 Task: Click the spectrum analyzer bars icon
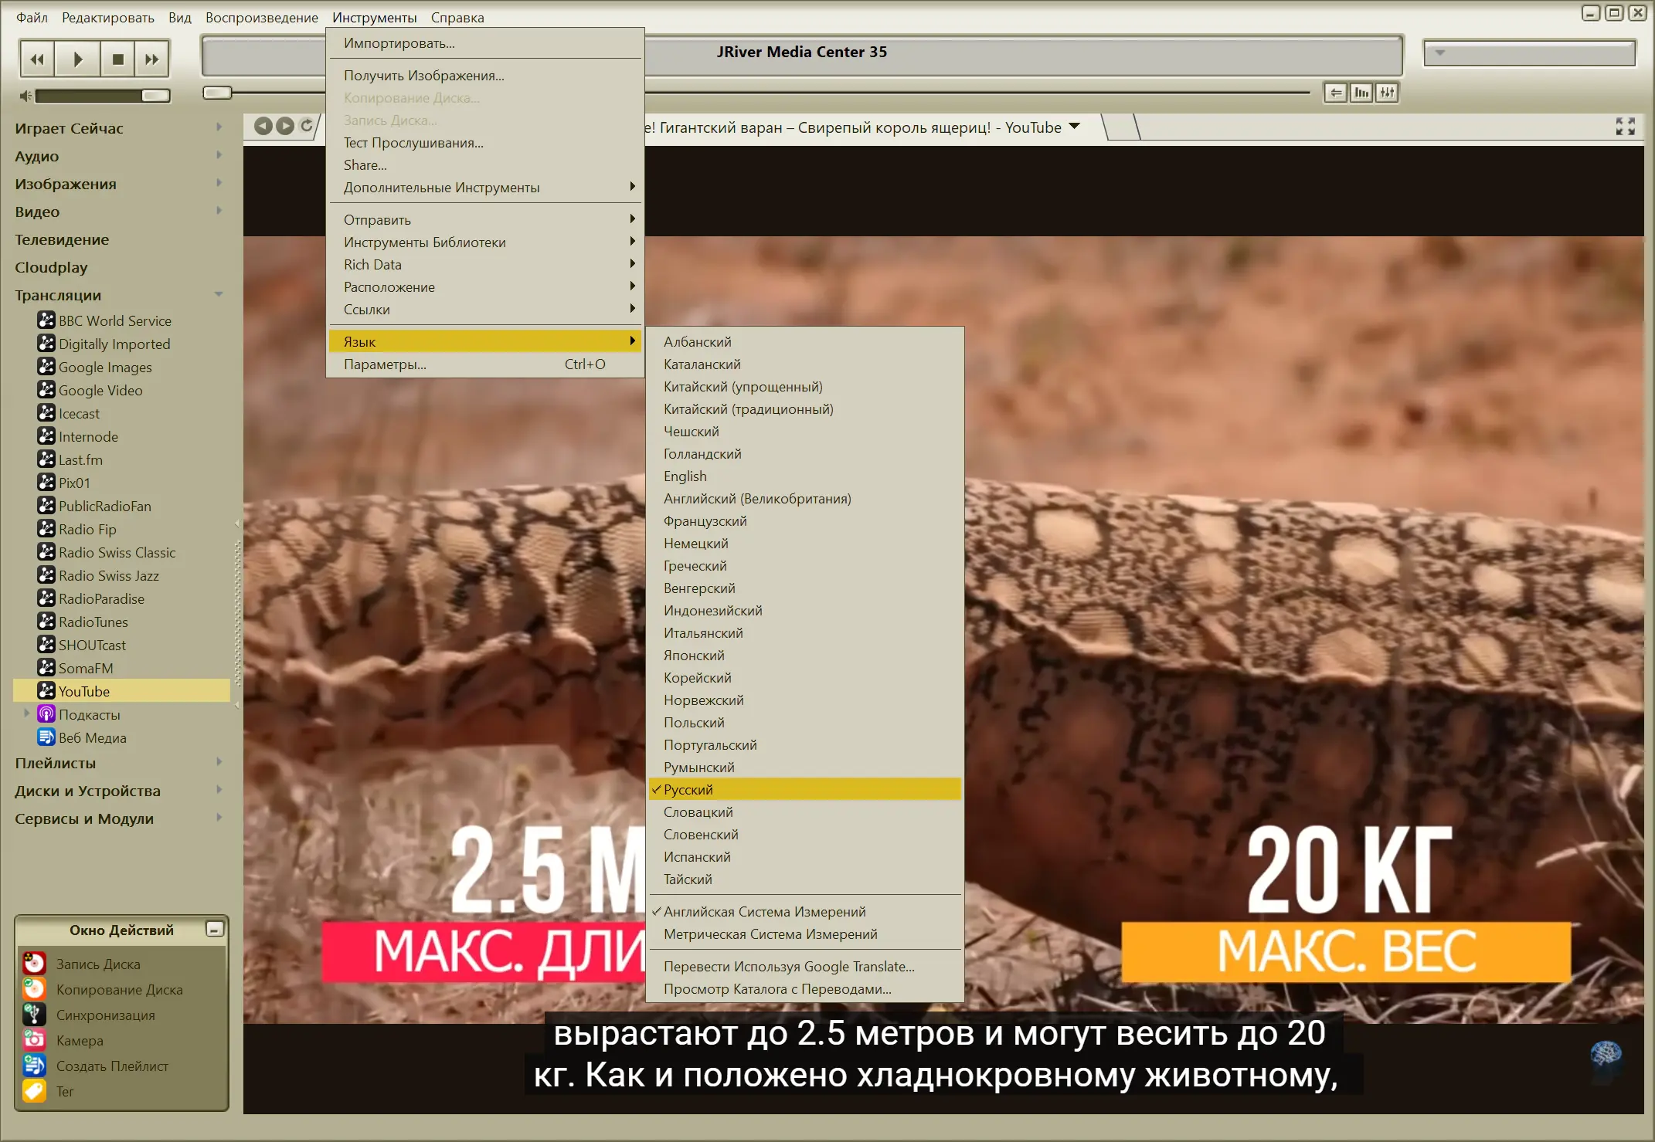1361,93
